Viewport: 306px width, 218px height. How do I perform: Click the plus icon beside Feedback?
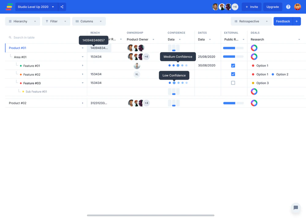pos(297,21)
